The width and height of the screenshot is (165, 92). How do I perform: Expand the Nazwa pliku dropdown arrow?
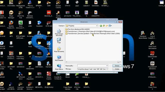pos(107,66)
